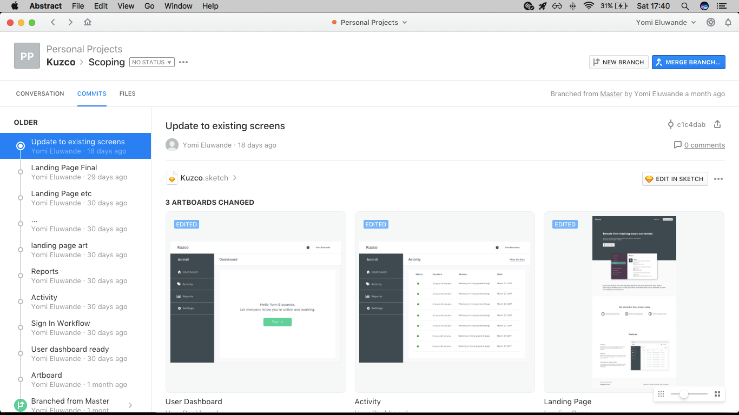Image resolution: width=739 pixels, height=415 pixels.
Task: Click the New Branch button
Action: click(x=619, y=62)
